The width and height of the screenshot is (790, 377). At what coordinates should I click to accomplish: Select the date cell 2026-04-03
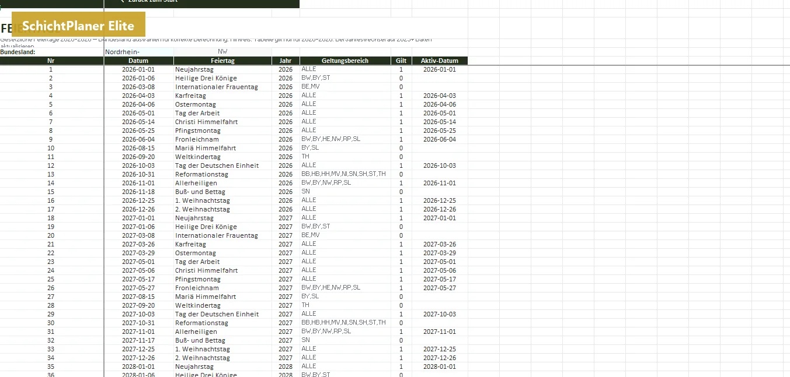tap(138, 96)
